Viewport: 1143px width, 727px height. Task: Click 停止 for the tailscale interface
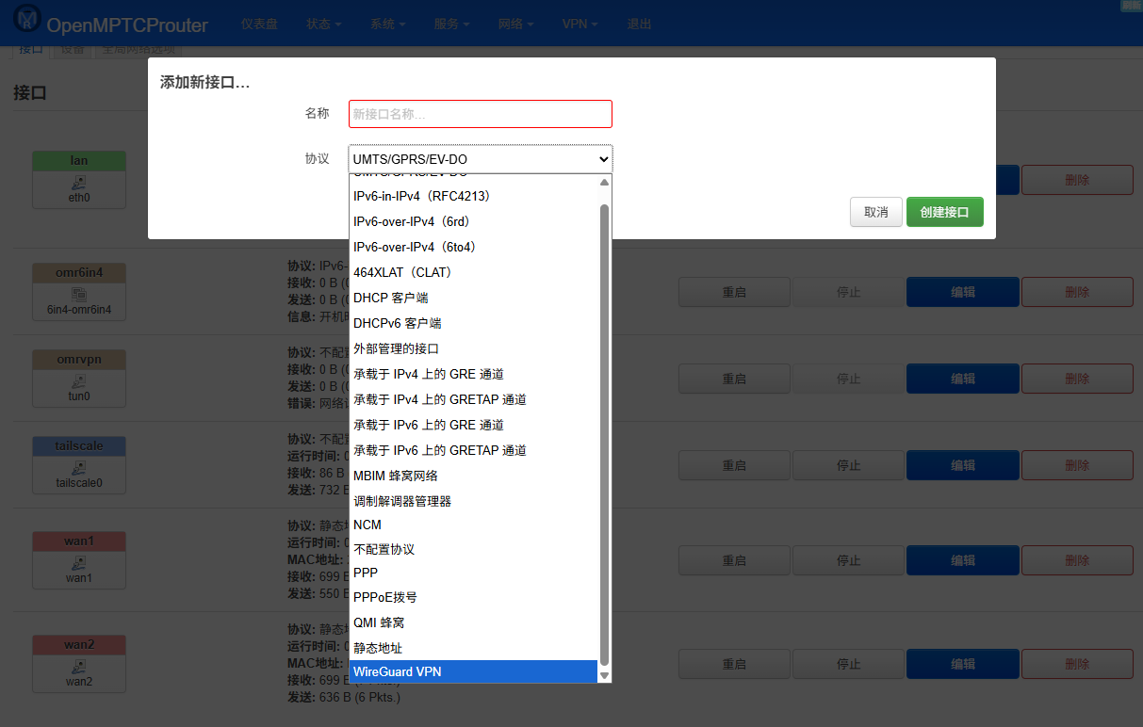pyautogui.click(x=848, y=465)
